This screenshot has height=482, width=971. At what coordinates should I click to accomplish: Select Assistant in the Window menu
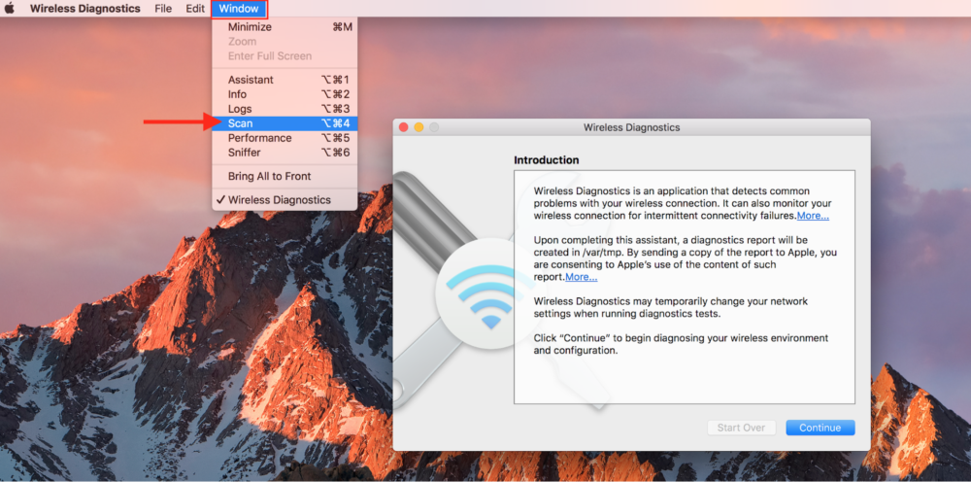pos(285,80)
